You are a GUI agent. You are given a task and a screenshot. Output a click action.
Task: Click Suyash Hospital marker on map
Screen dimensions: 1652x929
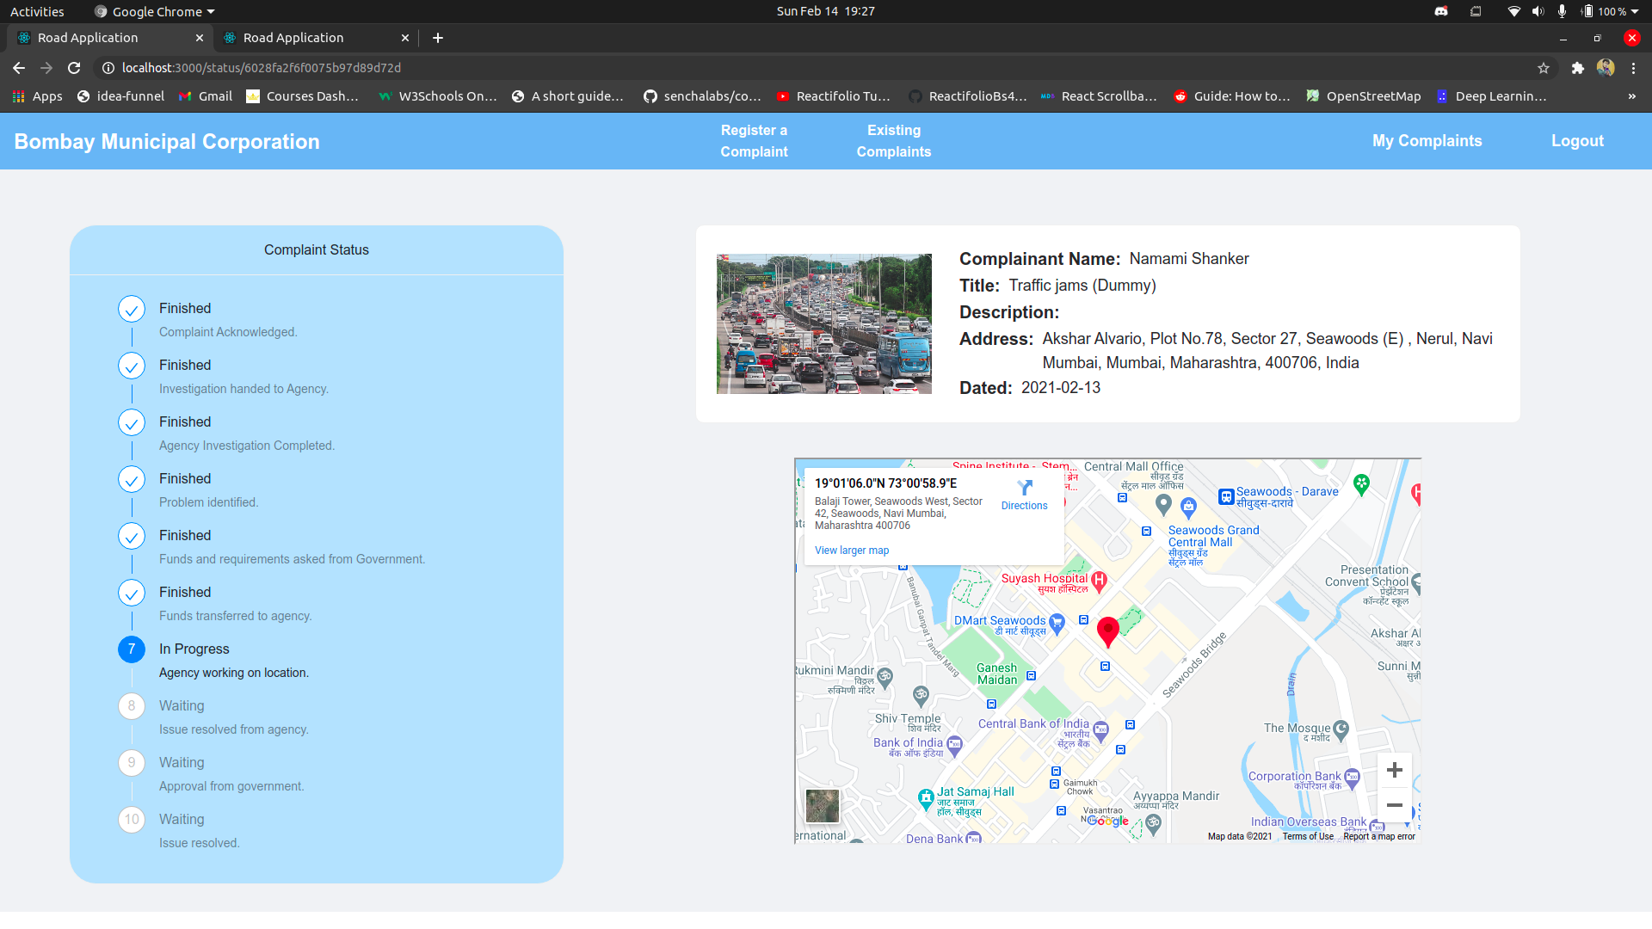[x=1099, y=581]
